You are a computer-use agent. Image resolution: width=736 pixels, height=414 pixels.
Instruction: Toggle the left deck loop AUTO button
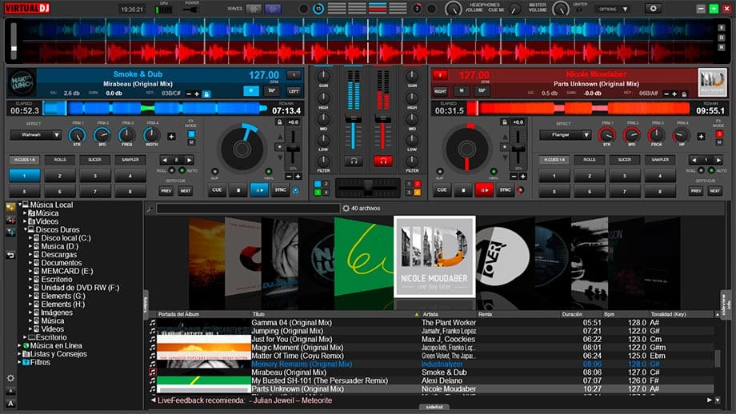[x=182, y=171]
